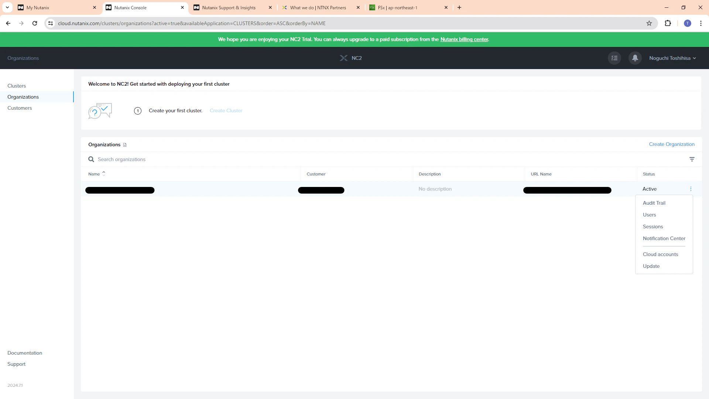Click the welcome chat help illustration

coord(100,111)
